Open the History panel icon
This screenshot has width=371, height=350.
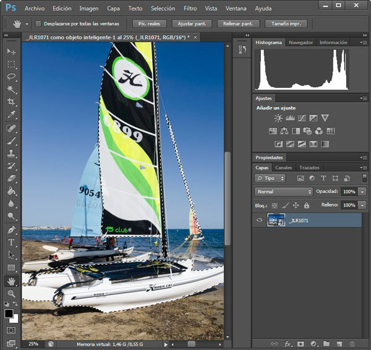(x=242, y=49)
